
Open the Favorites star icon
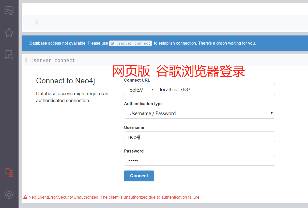click(9, 32)
